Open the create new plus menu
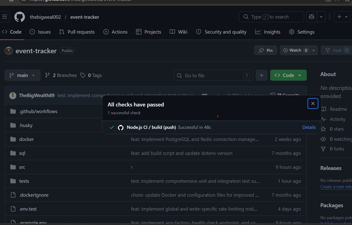 342,17
